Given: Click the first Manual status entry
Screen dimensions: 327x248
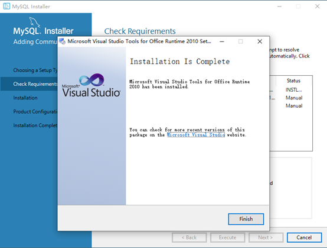Looking at the screenshot, I should (294, 98).
